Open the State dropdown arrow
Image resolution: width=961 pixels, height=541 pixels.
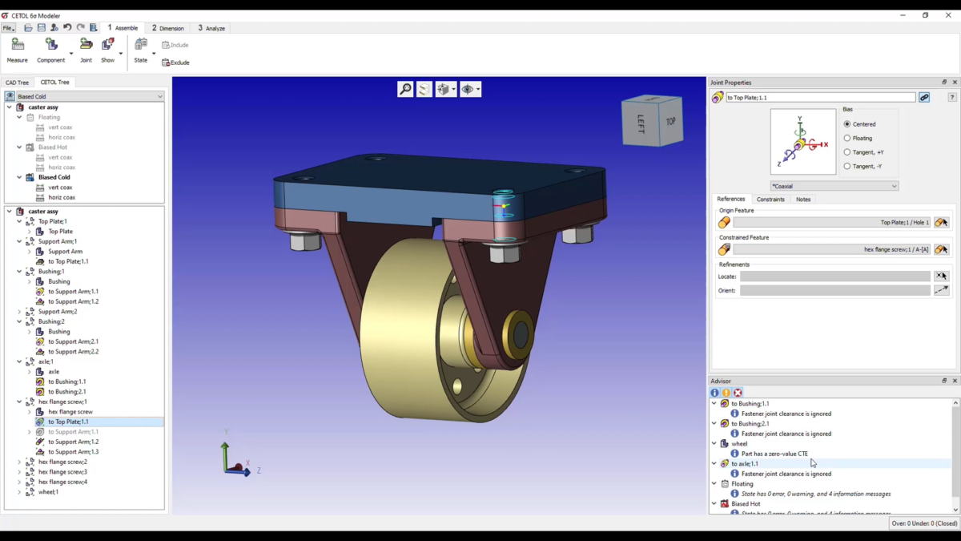[x=154, y=55]
